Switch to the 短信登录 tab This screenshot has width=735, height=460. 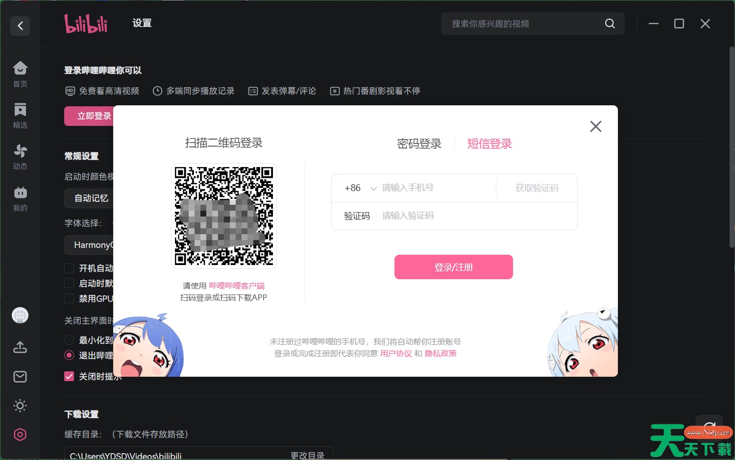point(490,144)
